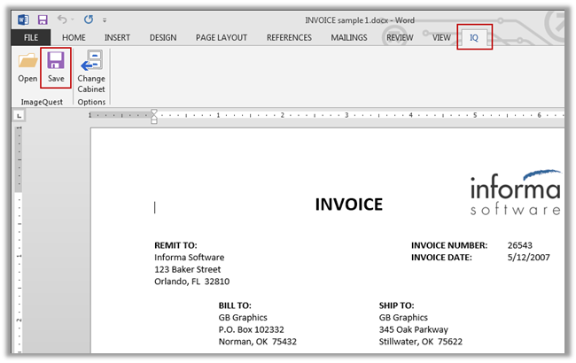The width and height of the screenshot is (576, 363).
Task: Switch to the REVIEW tab
Action: point(400,38)
